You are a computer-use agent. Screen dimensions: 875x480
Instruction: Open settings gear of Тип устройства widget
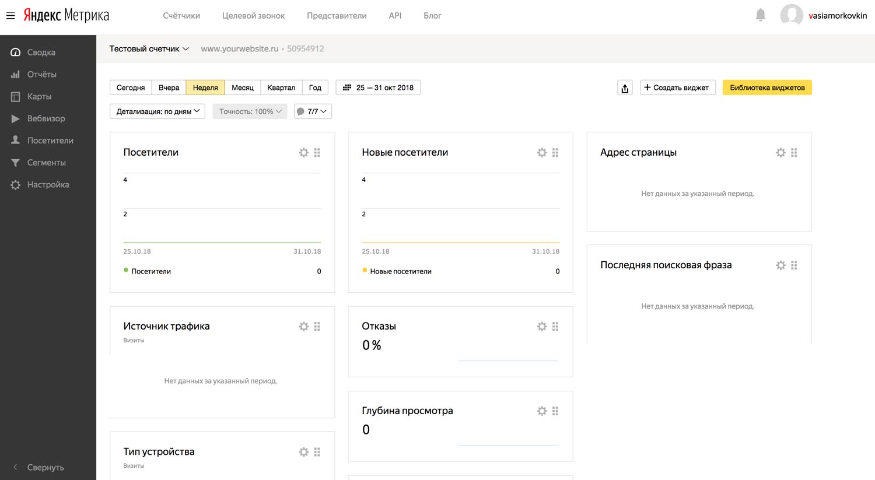[304, 452]
